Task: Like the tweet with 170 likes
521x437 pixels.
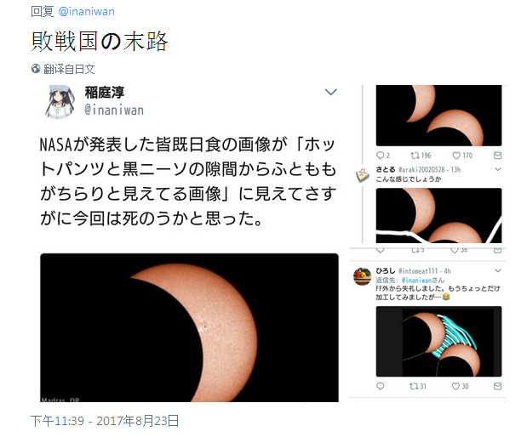Action: pos(456,156)
